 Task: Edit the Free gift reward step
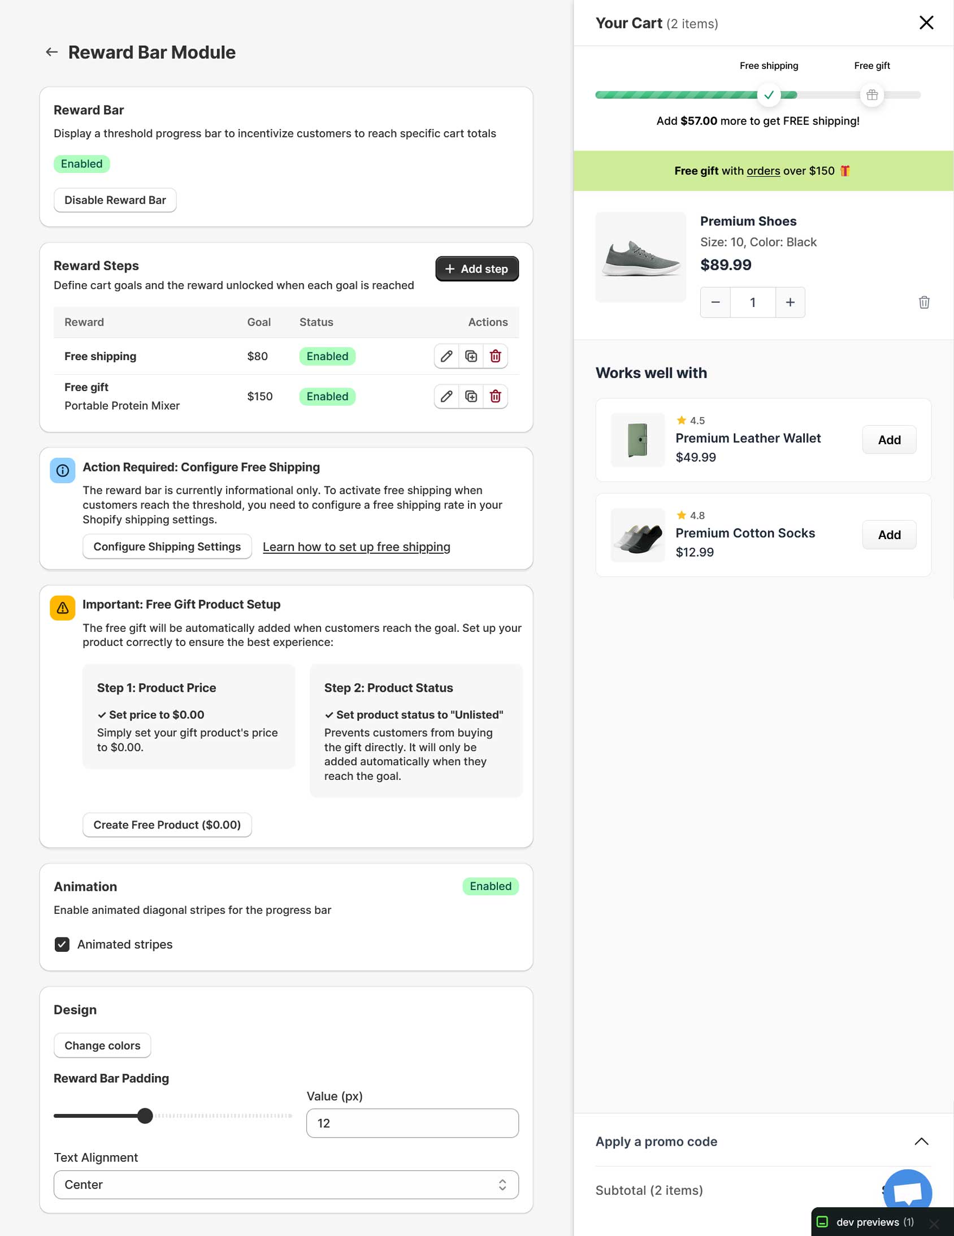click(x=446, y=396)
